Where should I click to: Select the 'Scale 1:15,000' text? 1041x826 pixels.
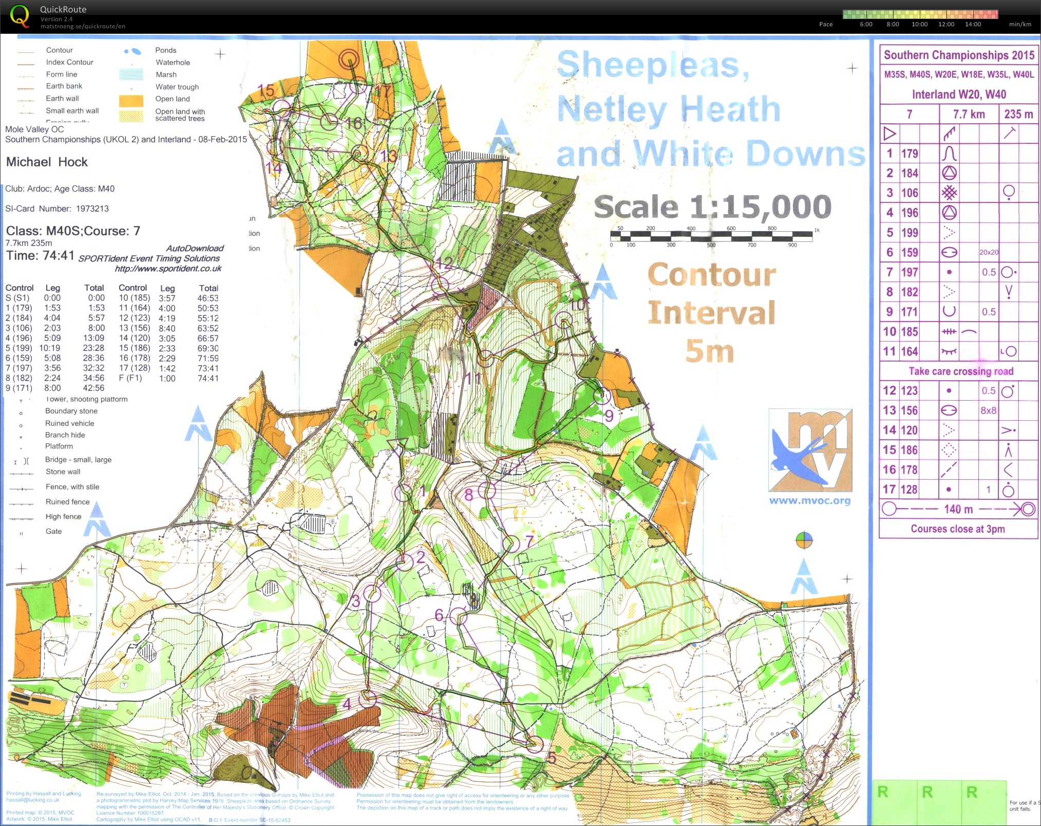(712, 207)
